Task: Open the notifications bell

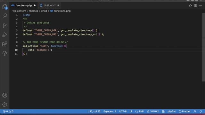Action: [201, 111]
